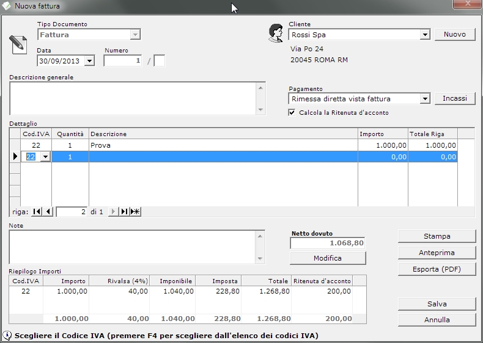This screenshot has height=343, width=483.
Task: Click row selector of the Prova row
Action: (x=15, y=145)
